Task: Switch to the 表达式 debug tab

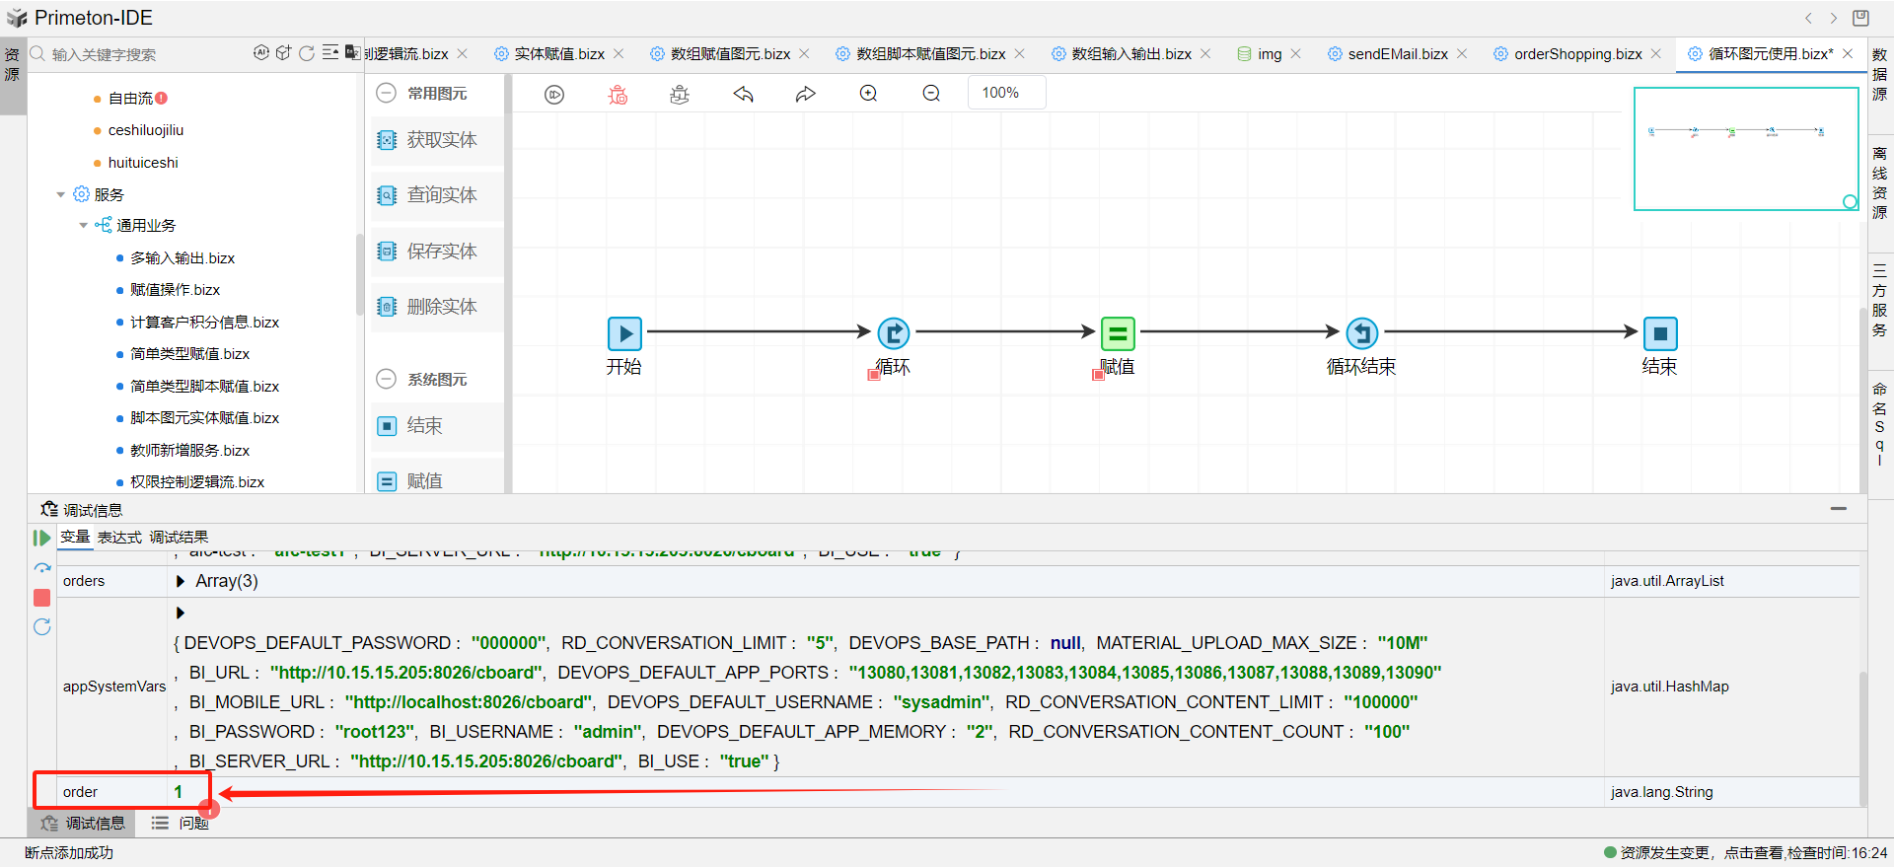Action: pos(119,537)
